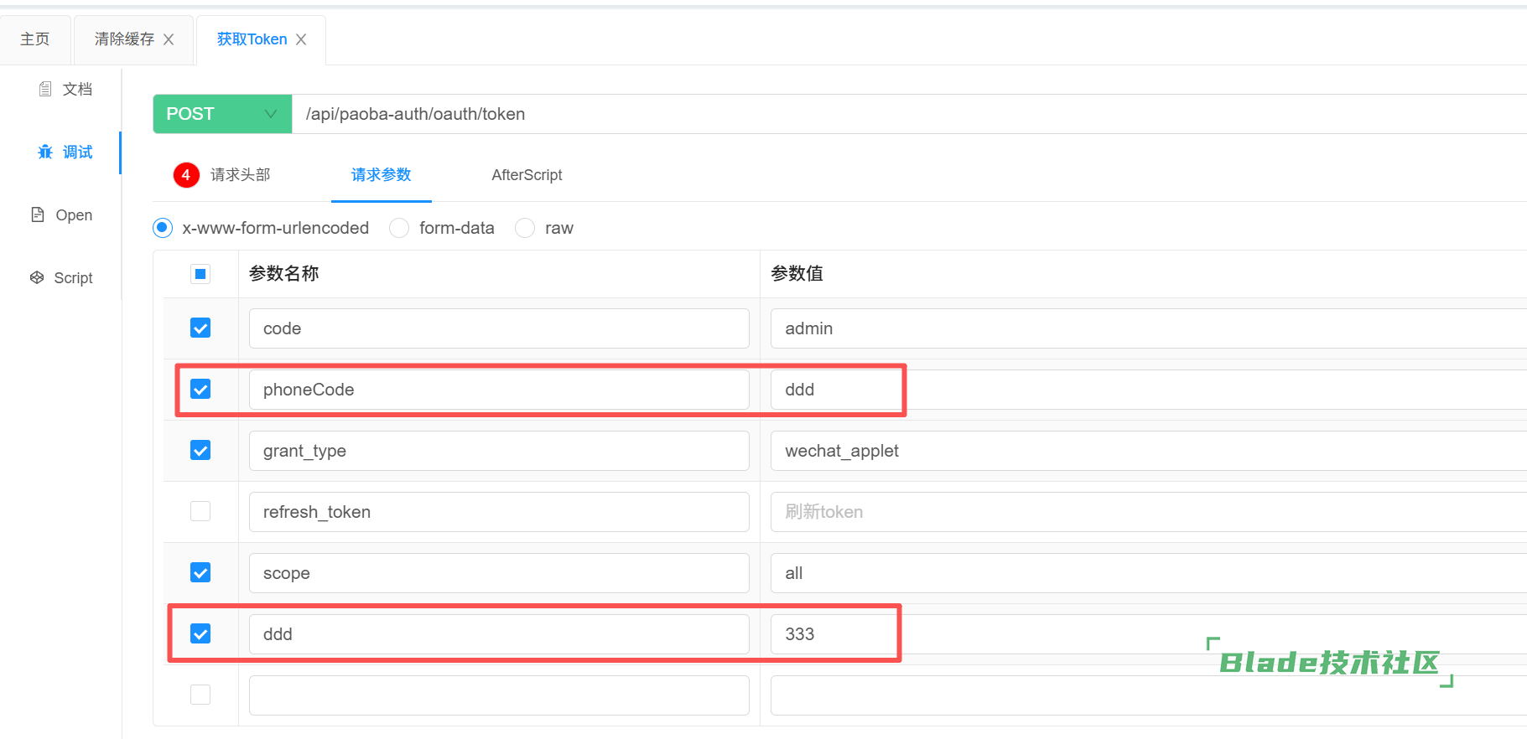Close the 清除缓存 tab
This screenshot has width=1527, height=739.
(169, 39)
